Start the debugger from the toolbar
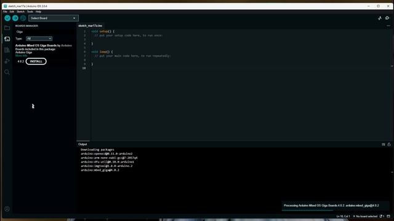This screenshot has height=221, width=394. 23,18
